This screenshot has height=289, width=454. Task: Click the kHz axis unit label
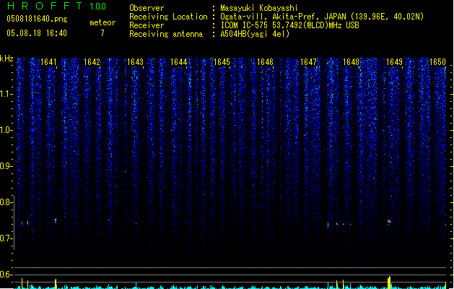tap(6, 59)
